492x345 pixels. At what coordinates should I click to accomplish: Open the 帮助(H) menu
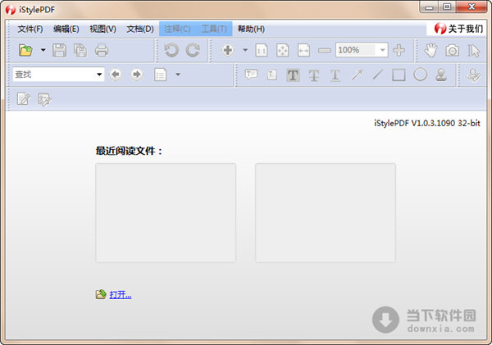(x=251, y=29)
